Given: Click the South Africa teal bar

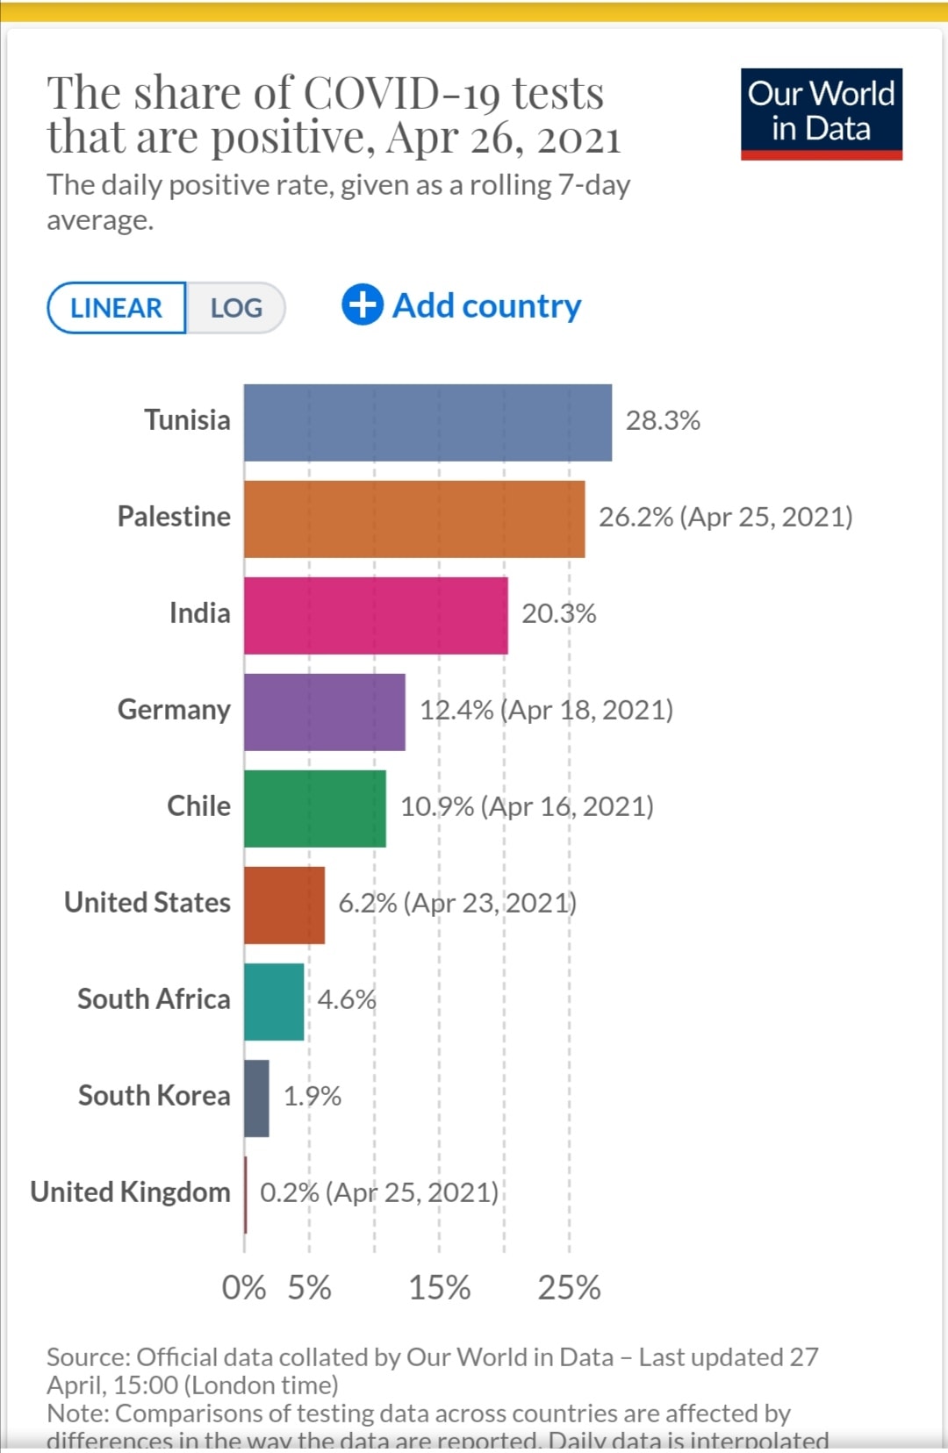Looking at the screenshot, I should 274,1002.
